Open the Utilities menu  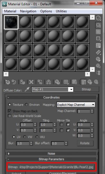pyautogui.click(x=61, y=11)
